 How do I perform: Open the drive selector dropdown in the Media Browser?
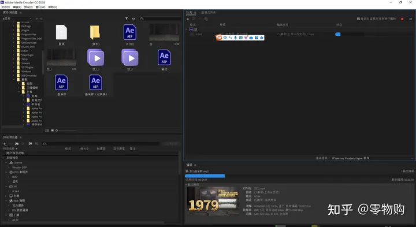click(x=17, y=18)
